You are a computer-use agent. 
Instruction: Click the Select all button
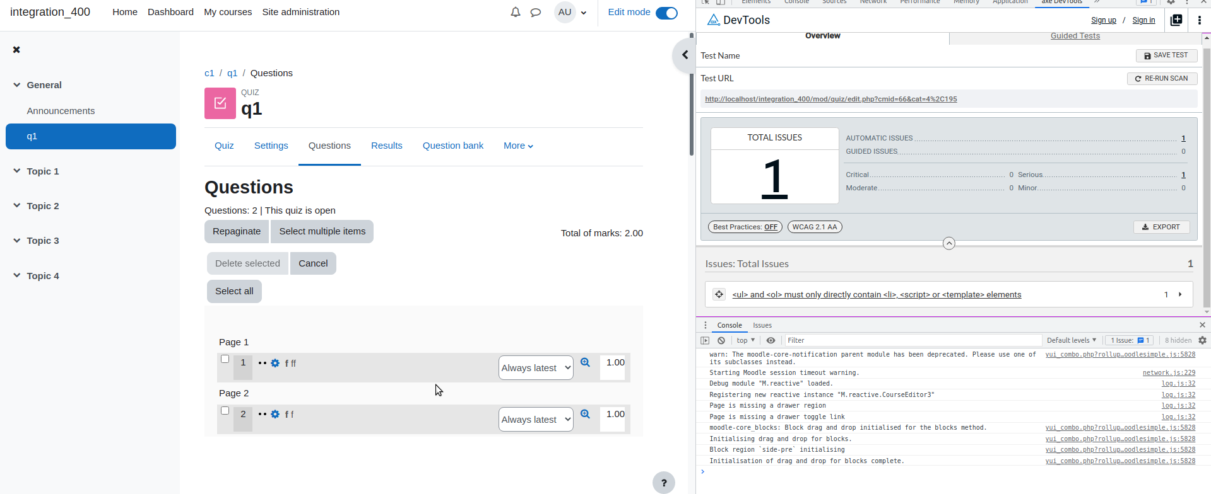pyautogui.click(x=234, y=291)
